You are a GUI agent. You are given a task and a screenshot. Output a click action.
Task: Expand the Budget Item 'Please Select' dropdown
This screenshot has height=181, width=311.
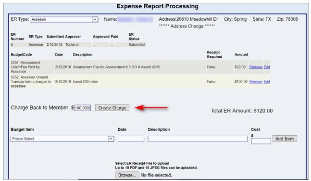[62, 139]
